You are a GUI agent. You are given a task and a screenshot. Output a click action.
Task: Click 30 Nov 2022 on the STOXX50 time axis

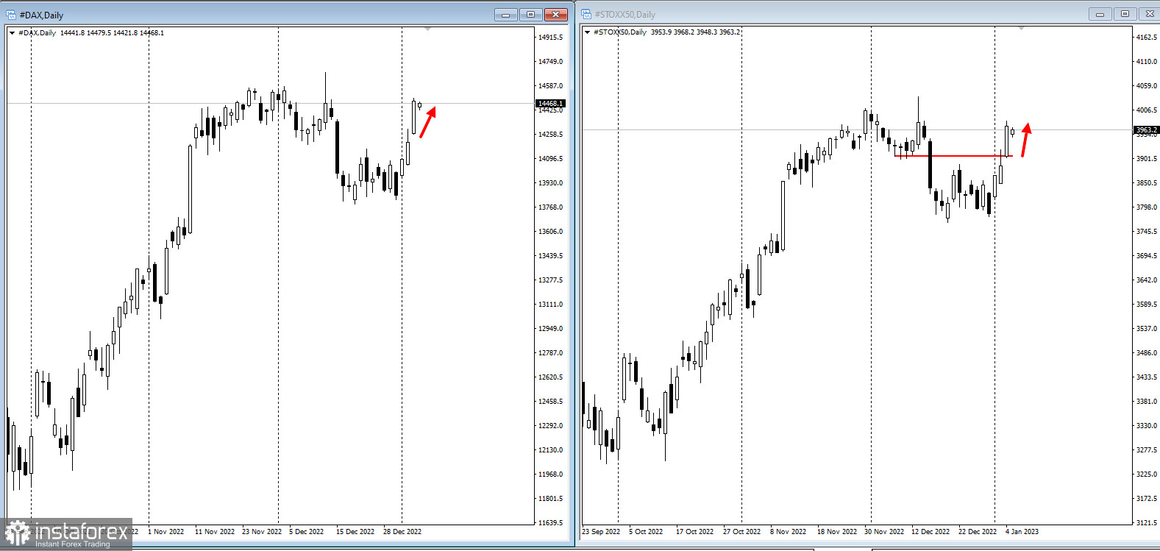coord(884,532)
